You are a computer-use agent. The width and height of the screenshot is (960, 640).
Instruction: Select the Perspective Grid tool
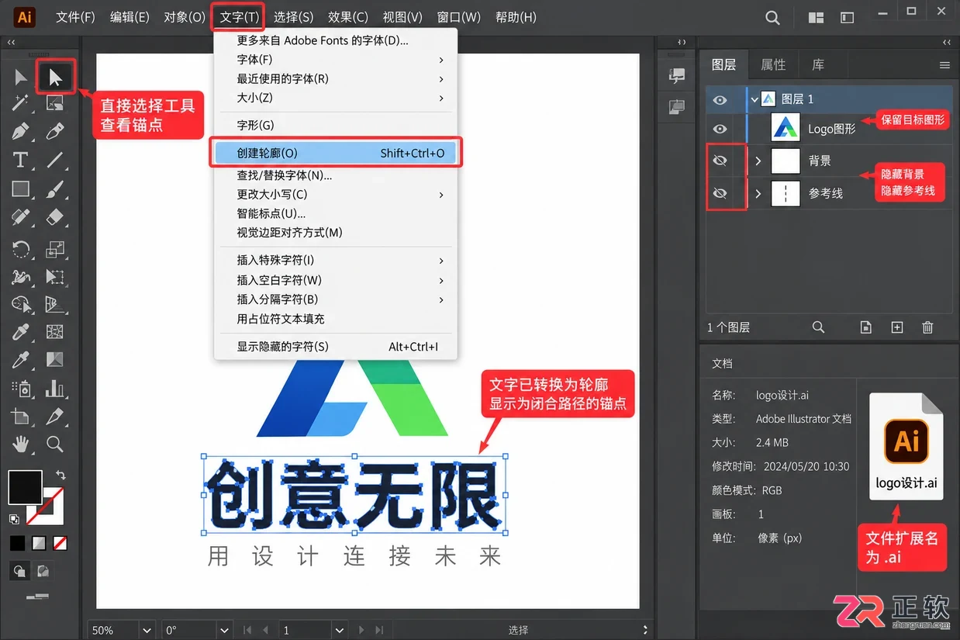tap(55, 304)
